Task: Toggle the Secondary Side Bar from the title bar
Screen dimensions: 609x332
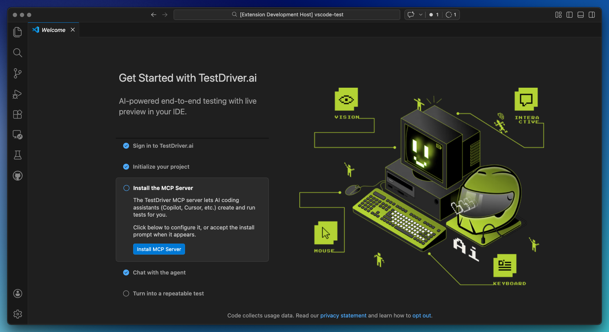Action: [x=592, y=15]
